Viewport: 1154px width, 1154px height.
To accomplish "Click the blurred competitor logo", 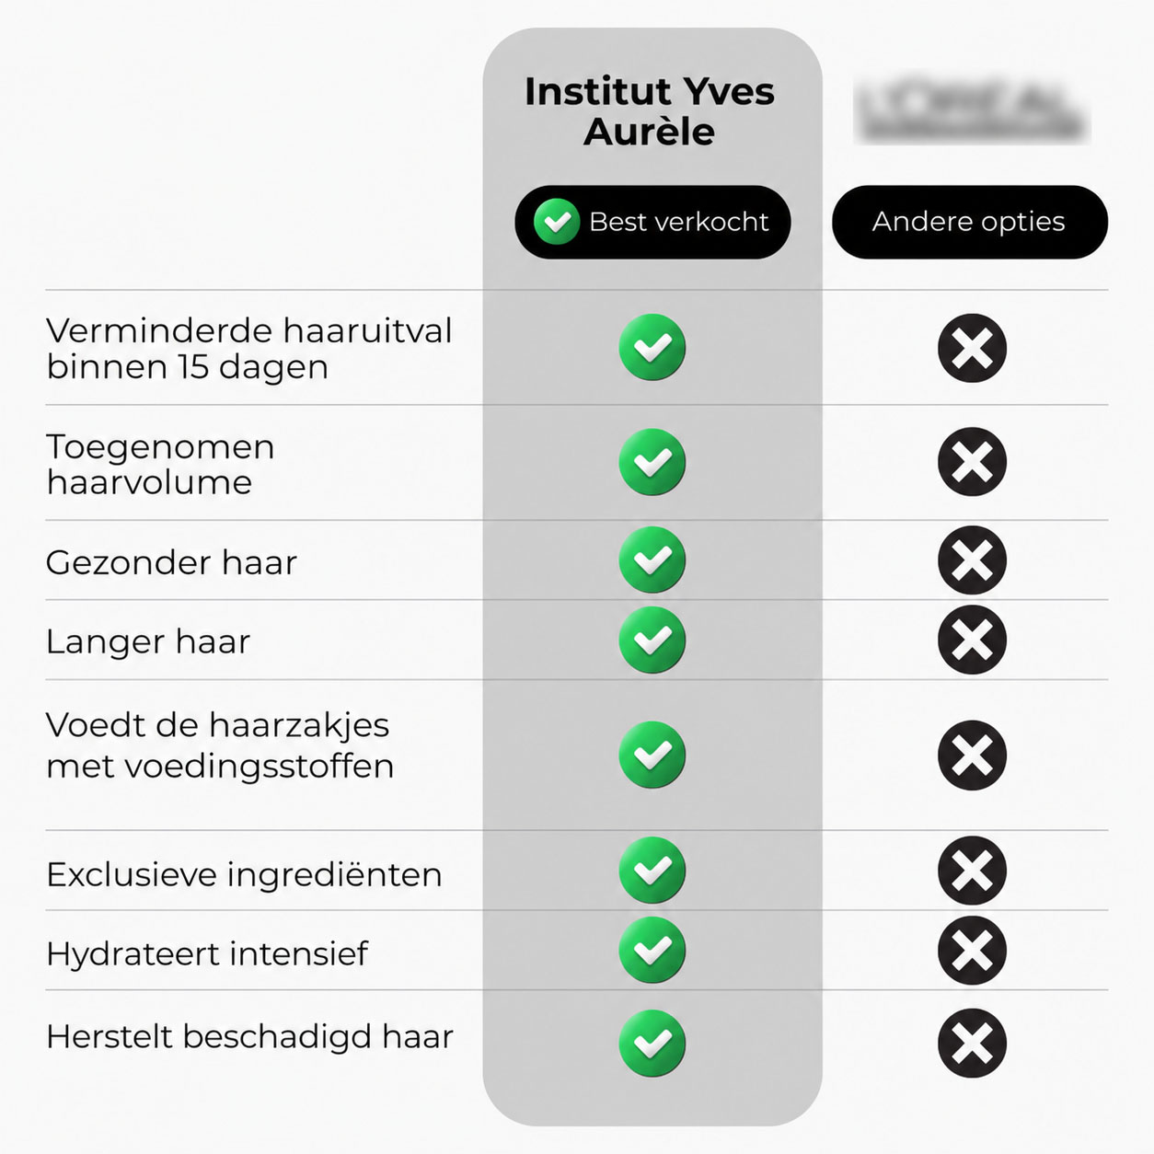I will point(972,111).
